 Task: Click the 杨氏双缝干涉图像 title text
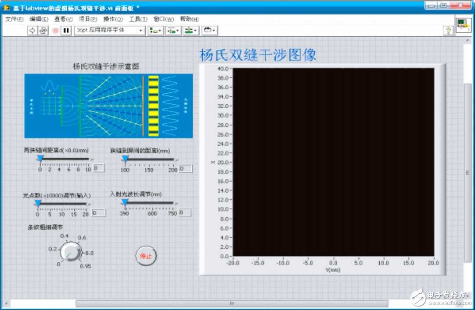click(258, 55)
